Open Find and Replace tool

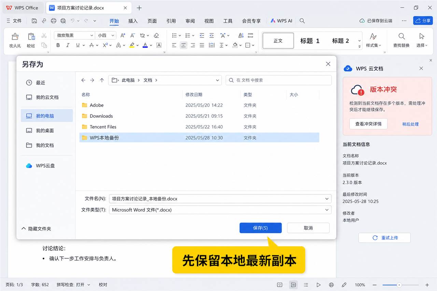[401, 40]
